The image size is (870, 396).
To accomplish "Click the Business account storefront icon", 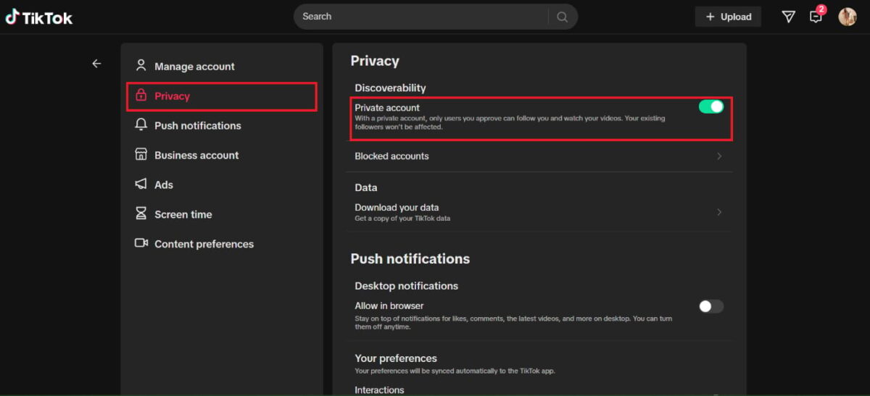I will (141, 154).
